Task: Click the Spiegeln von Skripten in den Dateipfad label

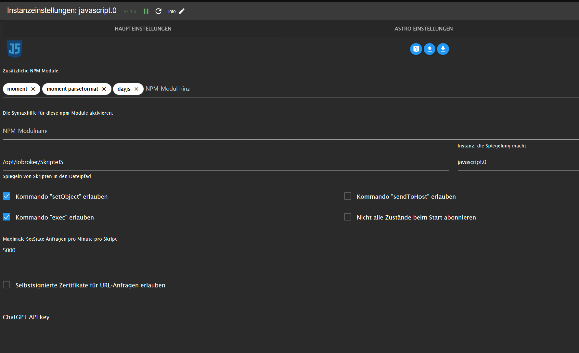Action: click(47, 176)
